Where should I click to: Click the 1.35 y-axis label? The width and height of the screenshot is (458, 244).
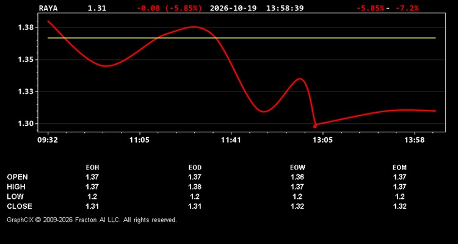(26, 60)
